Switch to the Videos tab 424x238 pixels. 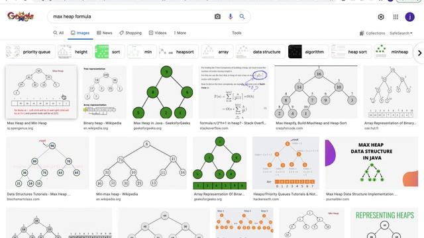[x=158, y=33]
